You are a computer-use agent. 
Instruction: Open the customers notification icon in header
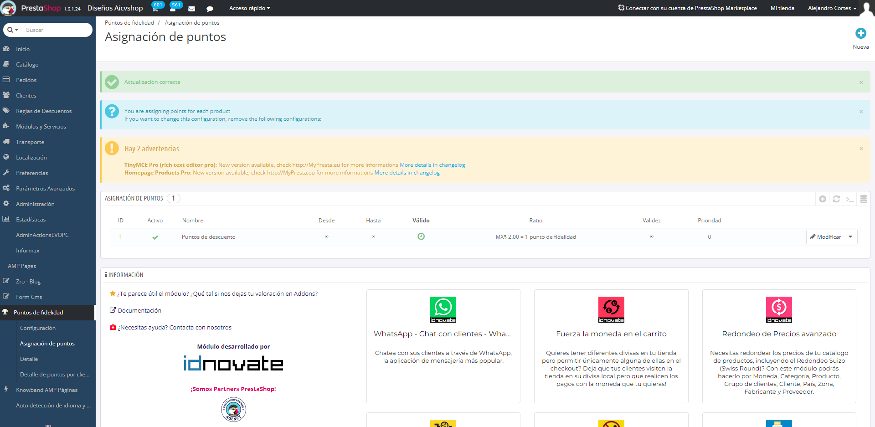[x=173, y=8]
